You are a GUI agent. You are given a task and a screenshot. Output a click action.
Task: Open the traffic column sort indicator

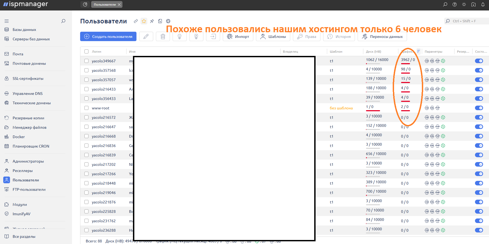coord(418,51)
